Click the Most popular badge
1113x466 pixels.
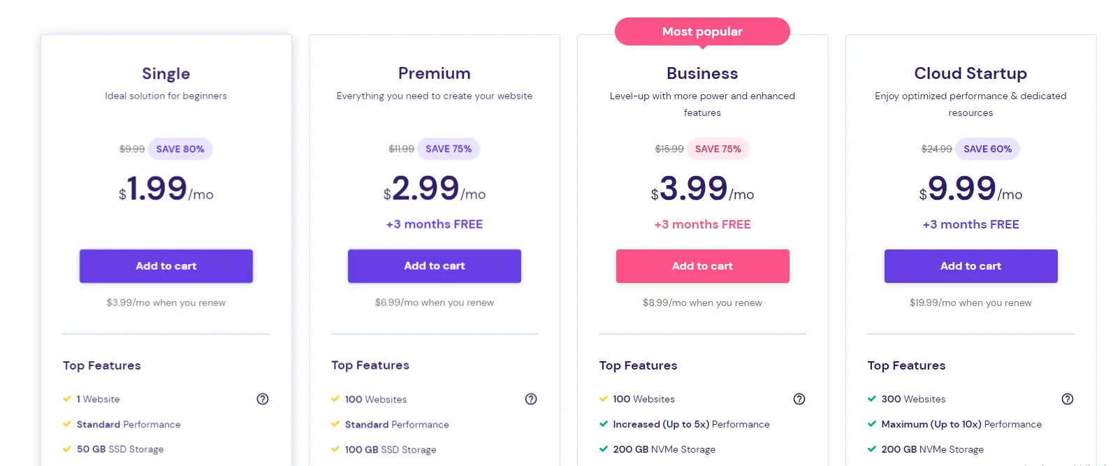[x=702, y=31]
